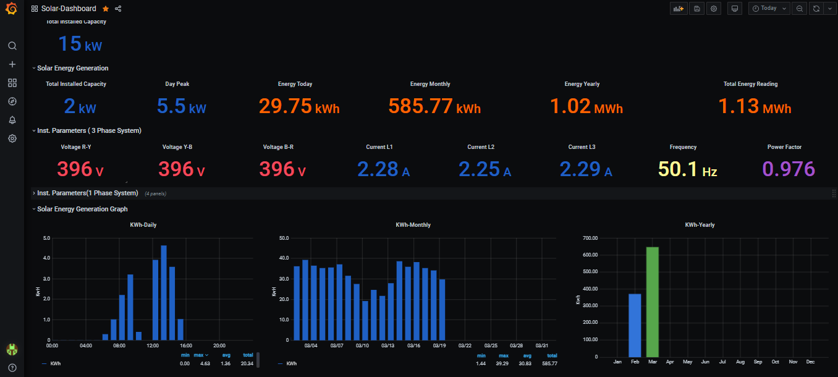Viewport: 838px width, 377px height.
Task: Open the Alerting bell icon
Action: (x=12, y=120)
